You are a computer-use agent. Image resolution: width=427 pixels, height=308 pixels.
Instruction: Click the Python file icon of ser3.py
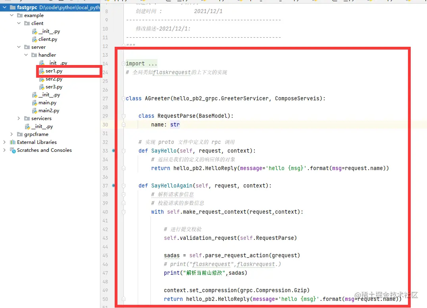42,87
